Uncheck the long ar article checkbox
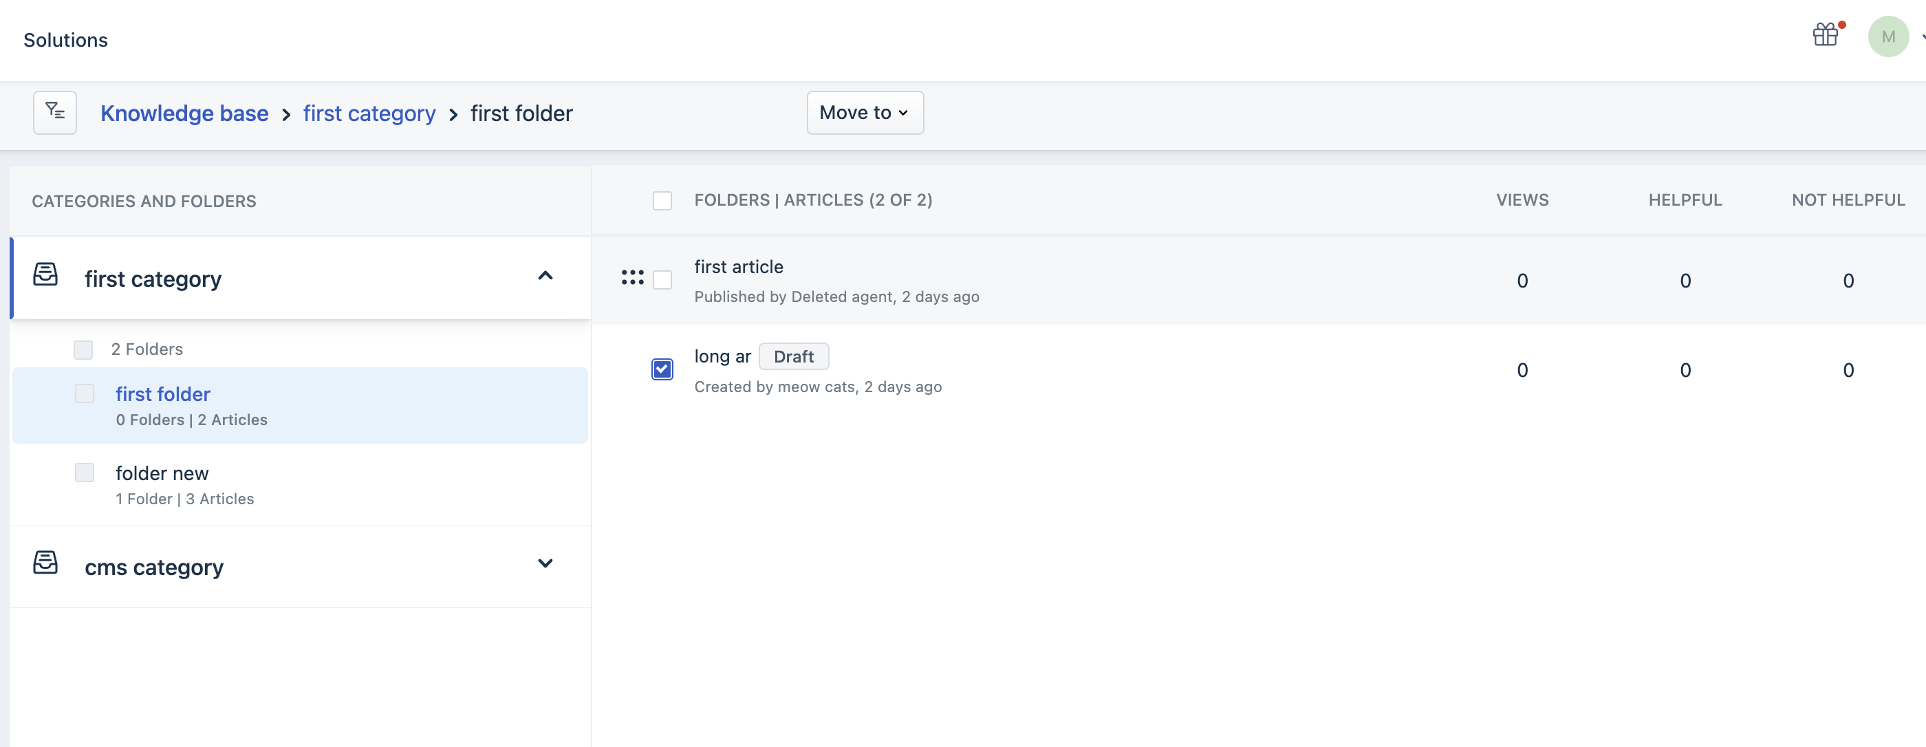The width and height of the screenshot is (1926, 747). (x=662, y=369)
